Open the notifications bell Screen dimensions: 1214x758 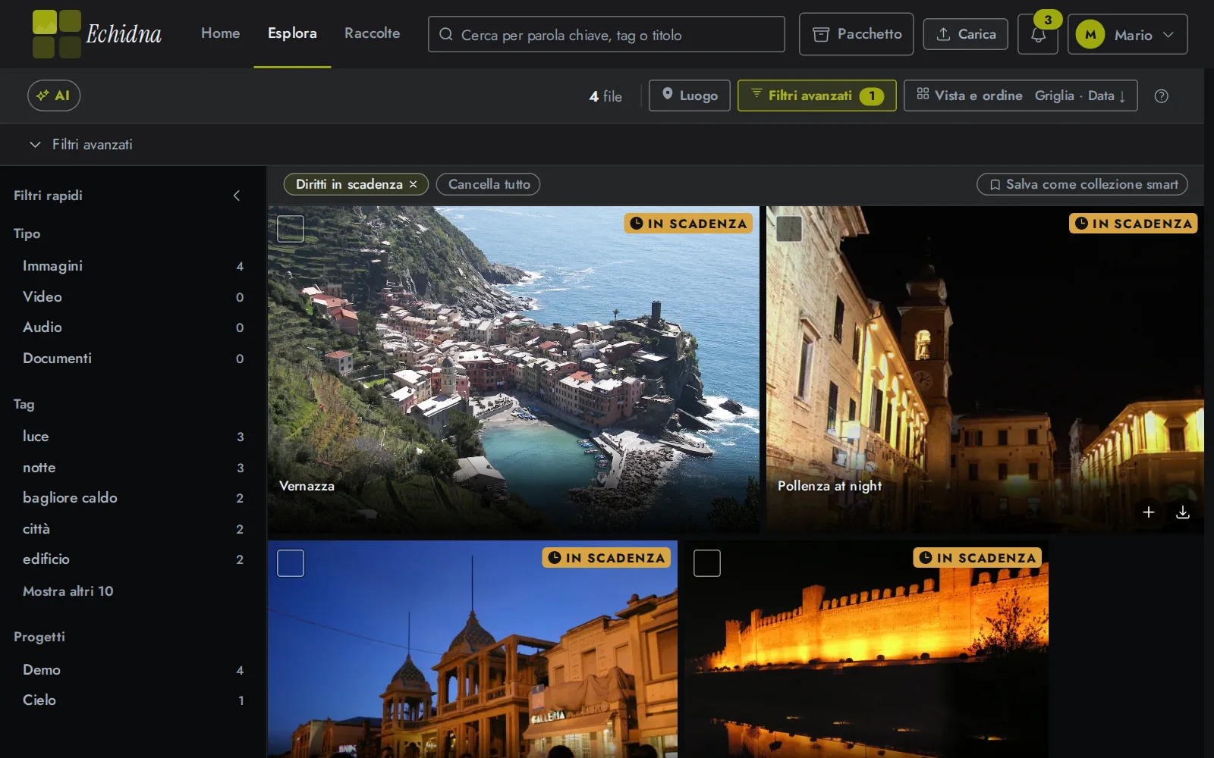coord(1038,35)
